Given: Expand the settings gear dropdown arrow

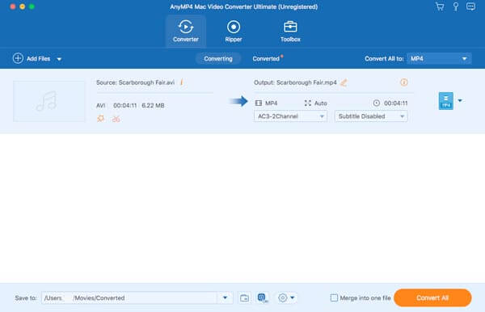Looking at the screenshot, I should [293, 297].
